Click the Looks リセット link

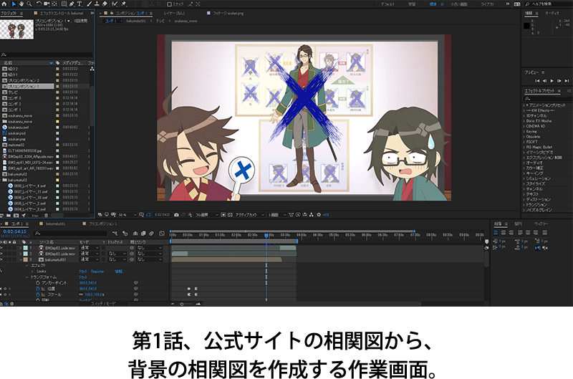[x=83, y=272]
